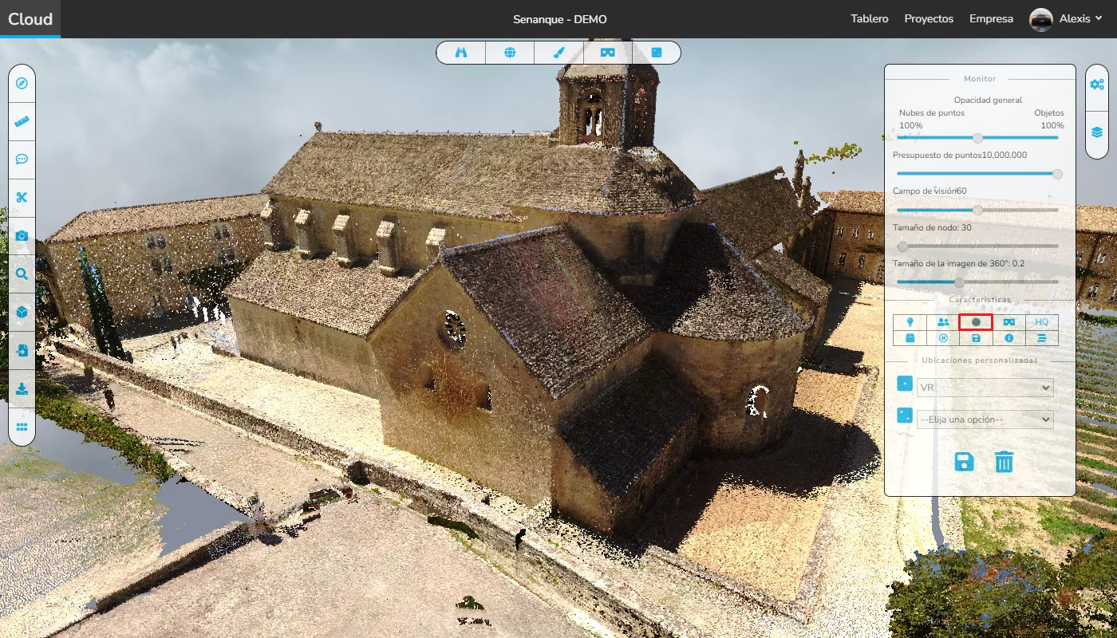The height and width of the screenshot is (638, 1117).
Task: Toggle the box feature in Características
Action: (910, 338)
